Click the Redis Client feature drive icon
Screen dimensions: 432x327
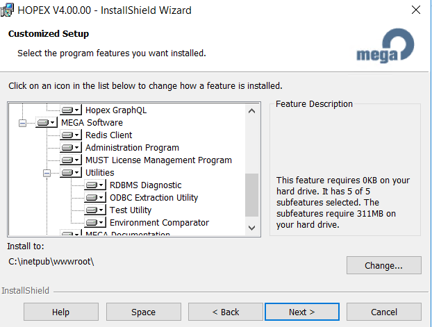(x=70, y=135)
